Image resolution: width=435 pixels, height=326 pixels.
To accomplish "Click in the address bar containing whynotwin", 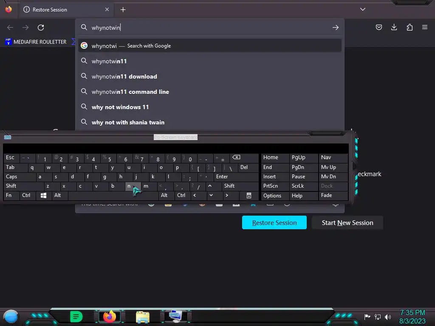I will 209,28.
